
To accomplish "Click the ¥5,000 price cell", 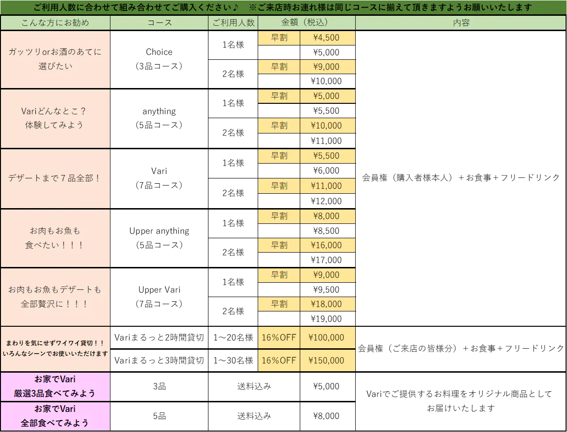I will [327, 96].
